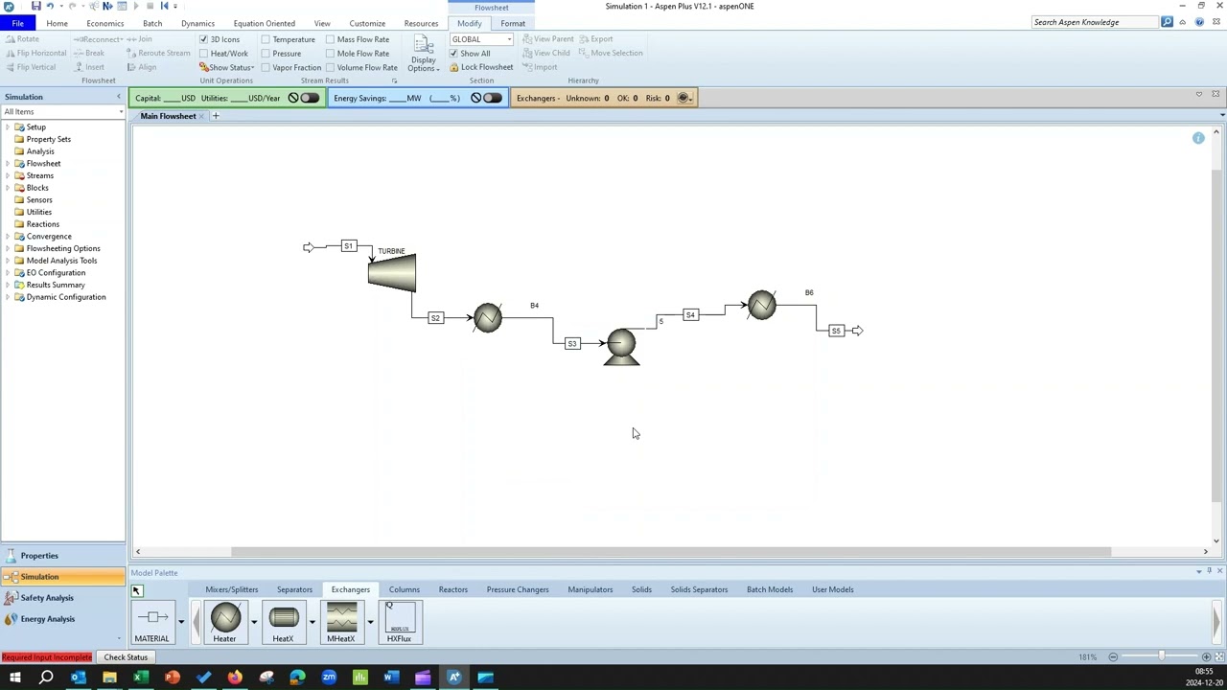Enable the Heat/Work checkbox
This screenshot has width=1227, height=690.
[203, 54]
